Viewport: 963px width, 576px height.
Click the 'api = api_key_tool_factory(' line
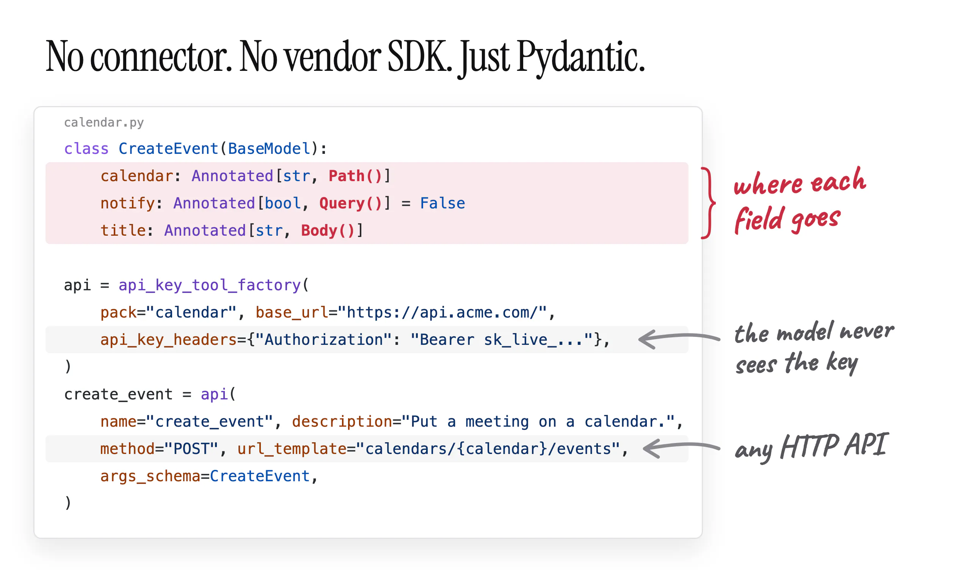coord(187,285)
